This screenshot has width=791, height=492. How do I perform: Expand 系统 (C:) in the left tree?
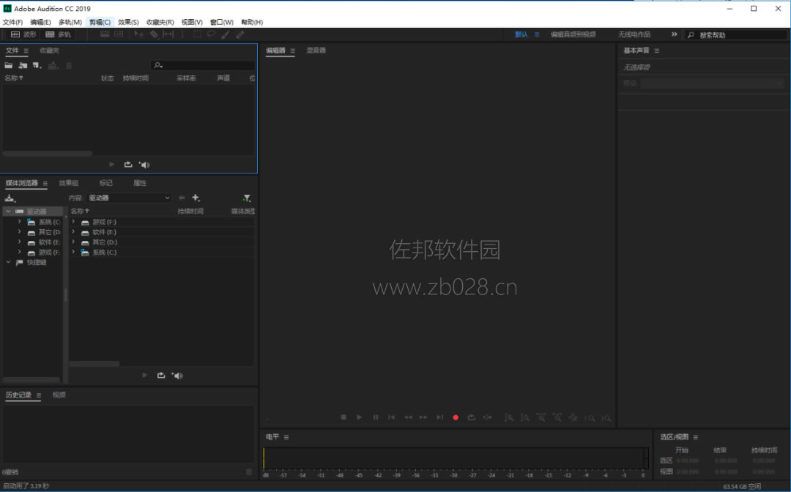pos(19,222)
